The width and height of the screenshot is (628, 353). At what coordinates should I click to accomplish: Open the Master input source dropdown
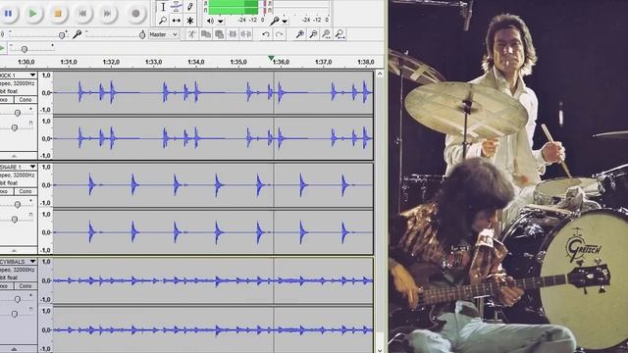pos(164,34)
